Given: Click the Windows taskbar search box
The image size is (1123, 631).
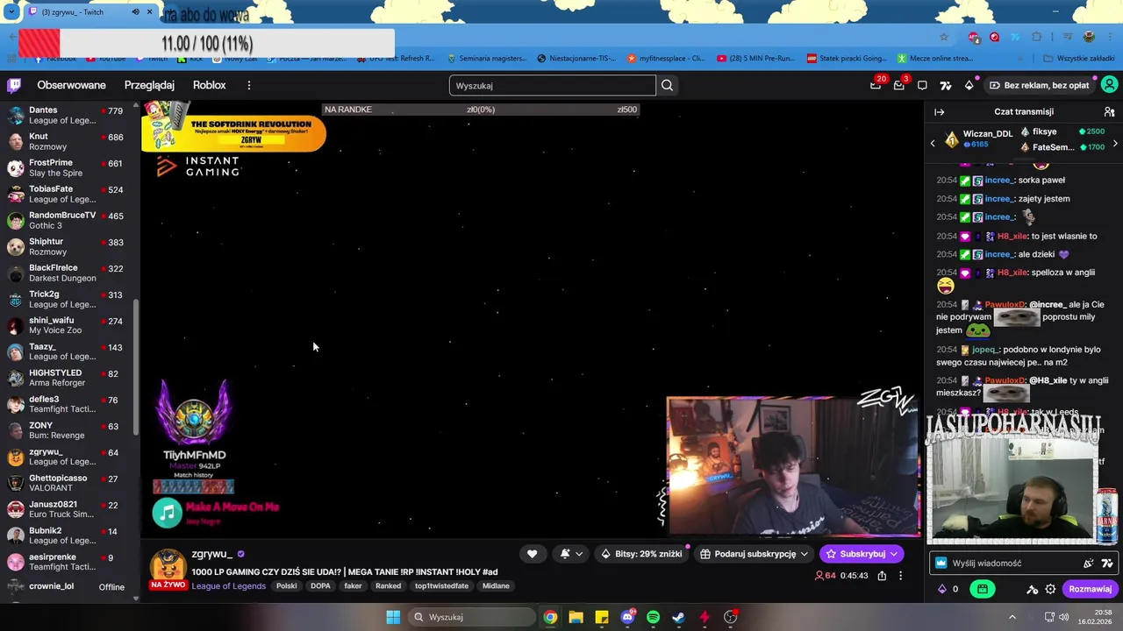Looking at the screenshot, I should [472, 617].
